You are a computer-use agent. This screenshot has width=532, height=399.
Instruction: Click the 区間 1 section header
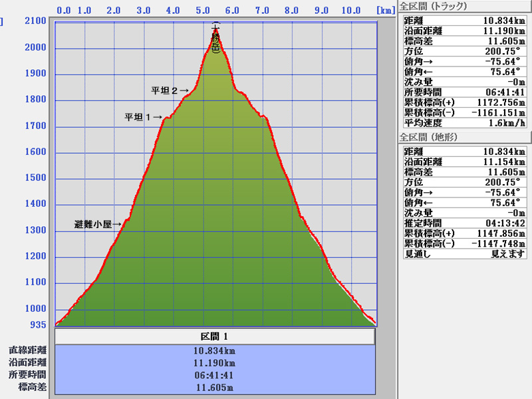(215, 336)
